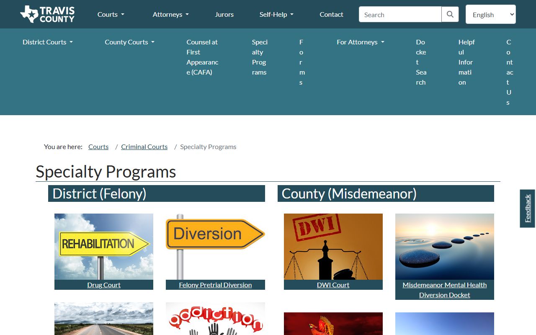Screen dimensions: 536x335
Task: Open the DWI Court link
Action: point(333,285)
